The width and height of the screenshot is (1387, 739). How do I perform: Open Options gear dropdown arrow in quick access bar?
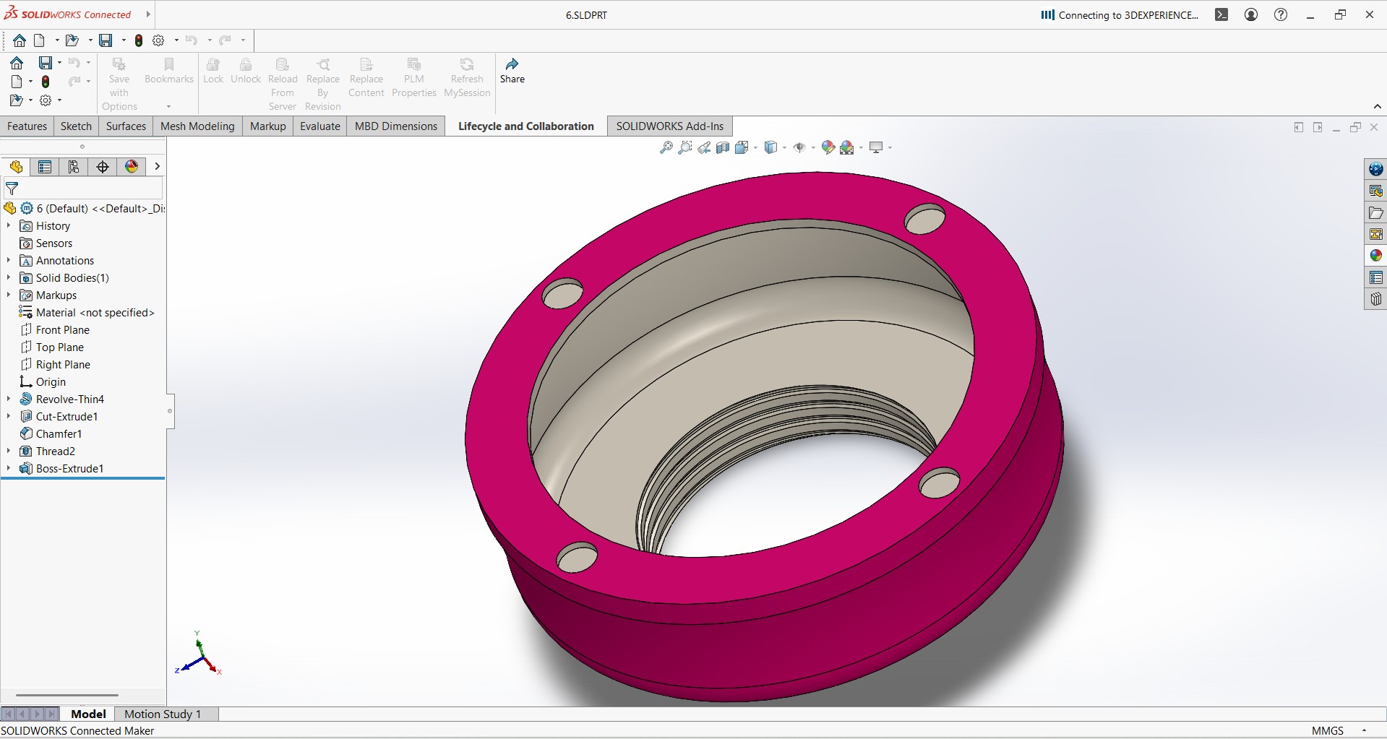point(176,40)
